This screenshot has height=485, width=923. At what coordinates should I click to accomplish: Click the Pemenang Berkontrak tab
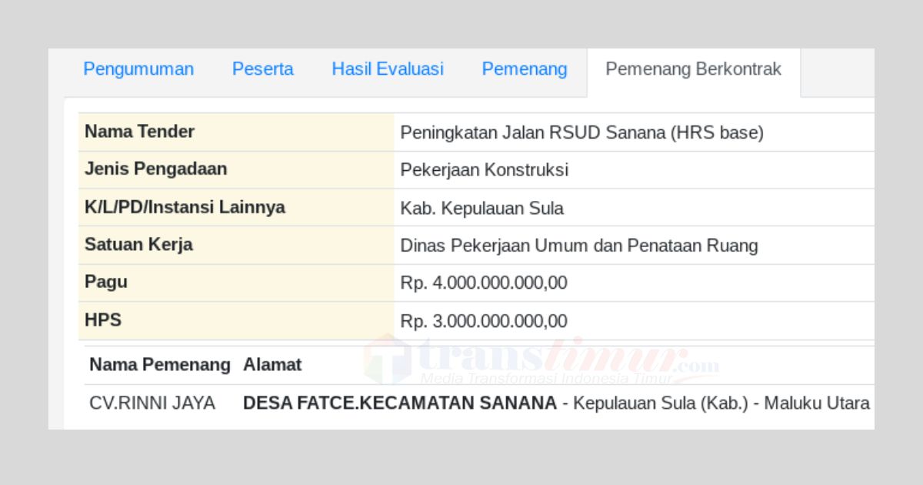click(693, 69)
